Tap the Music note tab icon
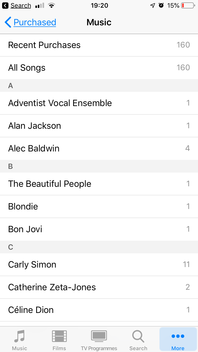 [x=20, y=336]
